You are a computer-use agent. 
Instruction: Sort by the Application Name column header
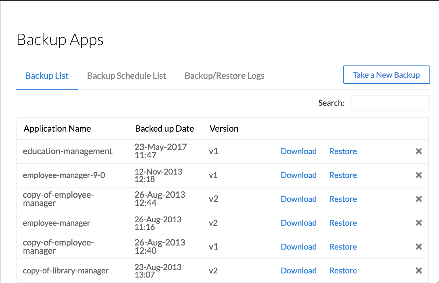[x=57, y=129]
